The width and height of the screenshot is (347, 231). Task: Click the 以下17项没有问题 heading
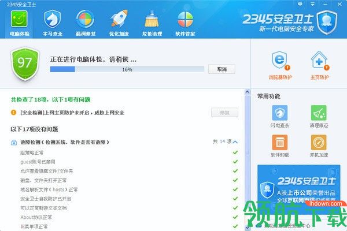coord(34,129)
